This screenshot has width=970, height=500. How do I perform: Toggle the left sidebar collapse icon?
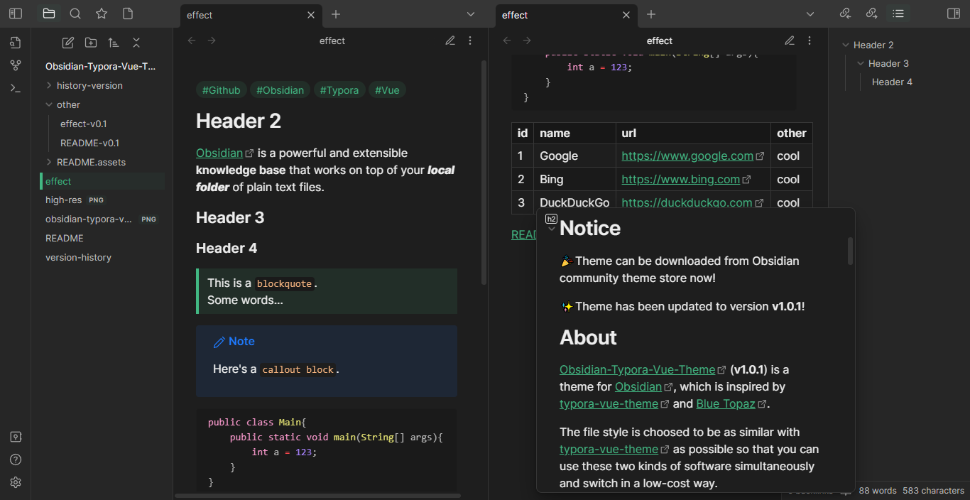pos(16,13)
